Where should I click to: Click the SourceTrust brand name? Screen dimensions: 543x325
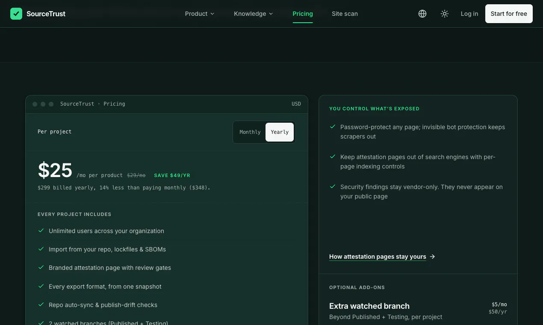pos(46,14)
